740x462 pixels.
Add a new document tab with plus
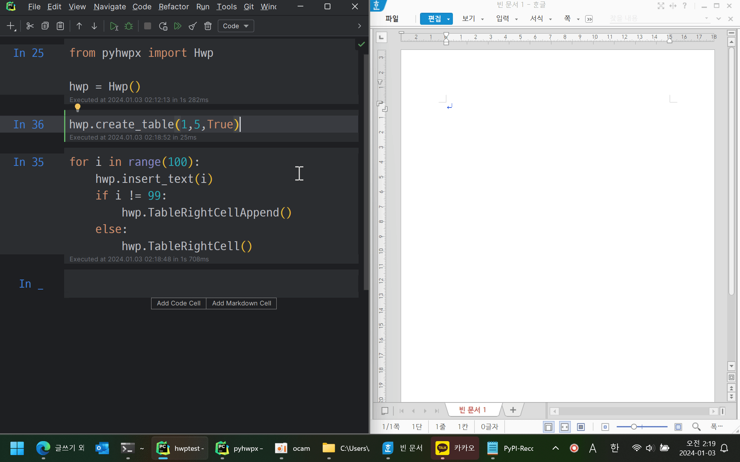(513, 410)
